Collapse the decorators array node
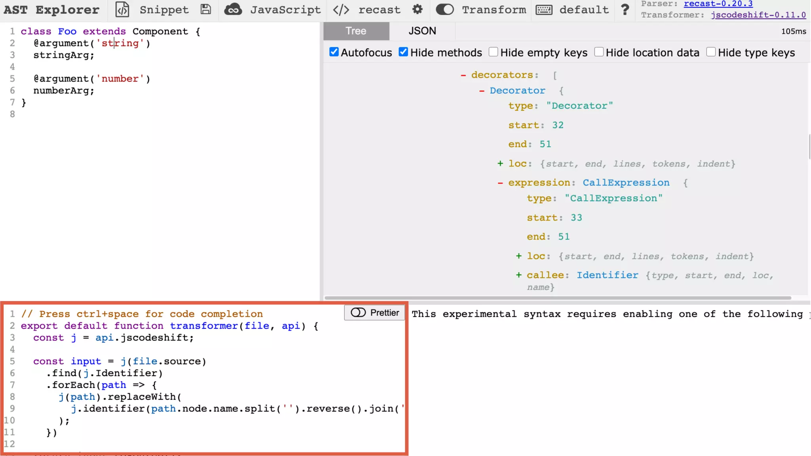Image resolution: width=811 pixels, height=456 pixels. tap(463, 75)
